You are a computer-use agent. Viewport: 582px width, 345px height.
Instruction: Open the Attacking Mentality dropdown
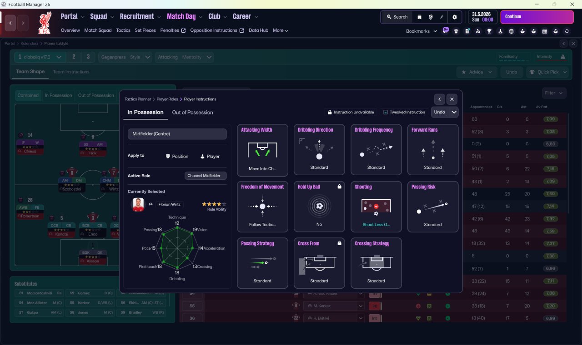coord(184,57)
